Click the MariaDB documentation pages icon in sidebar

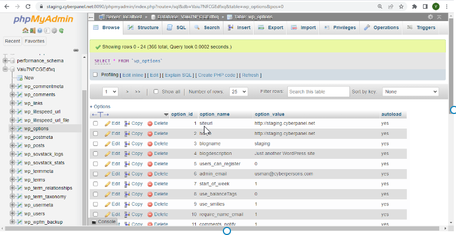47,30
